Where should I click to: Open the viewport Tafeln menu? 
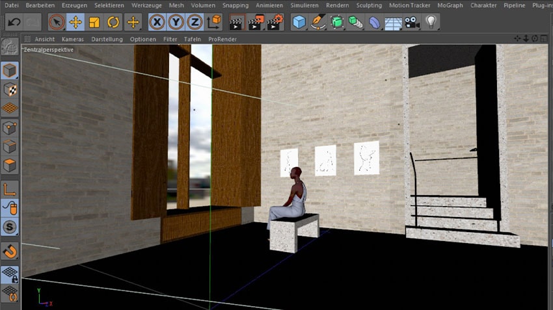click(x=192, y=39)
